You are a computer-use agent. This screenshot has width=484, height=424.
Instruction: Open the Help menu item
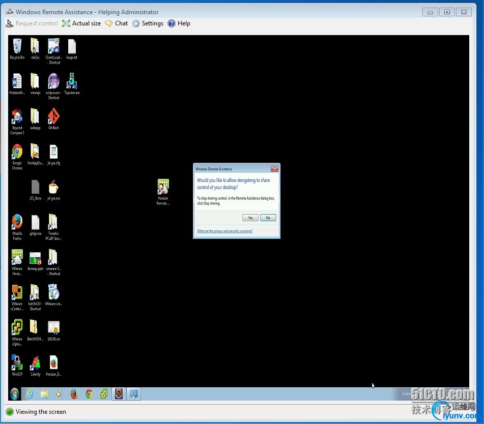pos(179,23)
